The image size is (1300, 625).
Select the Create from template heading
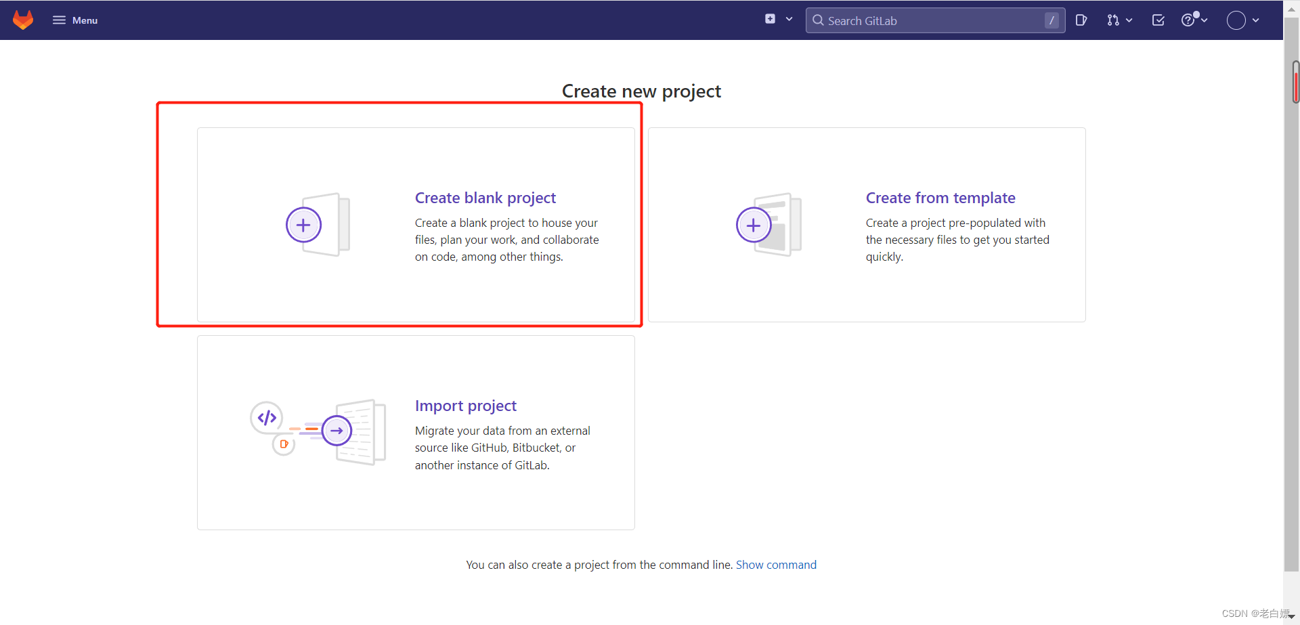point(940,198)
